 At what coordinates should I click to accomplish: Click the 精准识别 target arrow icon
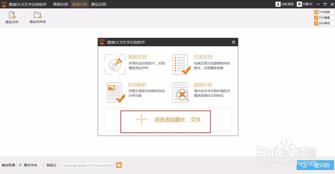tap(115, 64)
